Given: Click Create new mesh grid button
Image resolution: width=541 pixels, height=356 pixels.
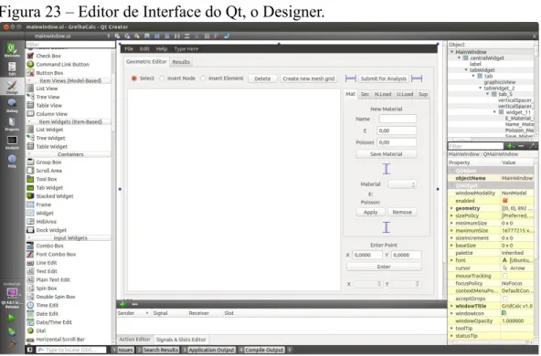Looking at the screenshot, I should point(309,79).
